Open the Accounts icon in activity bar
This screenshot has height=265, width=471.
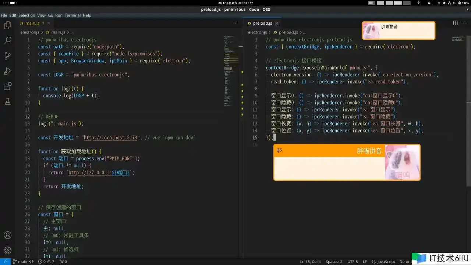point(7,235)
